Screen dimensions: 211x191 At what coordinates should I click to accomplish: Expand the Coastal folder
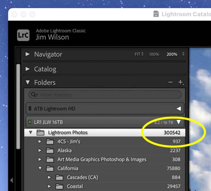(x=49, y=186)
